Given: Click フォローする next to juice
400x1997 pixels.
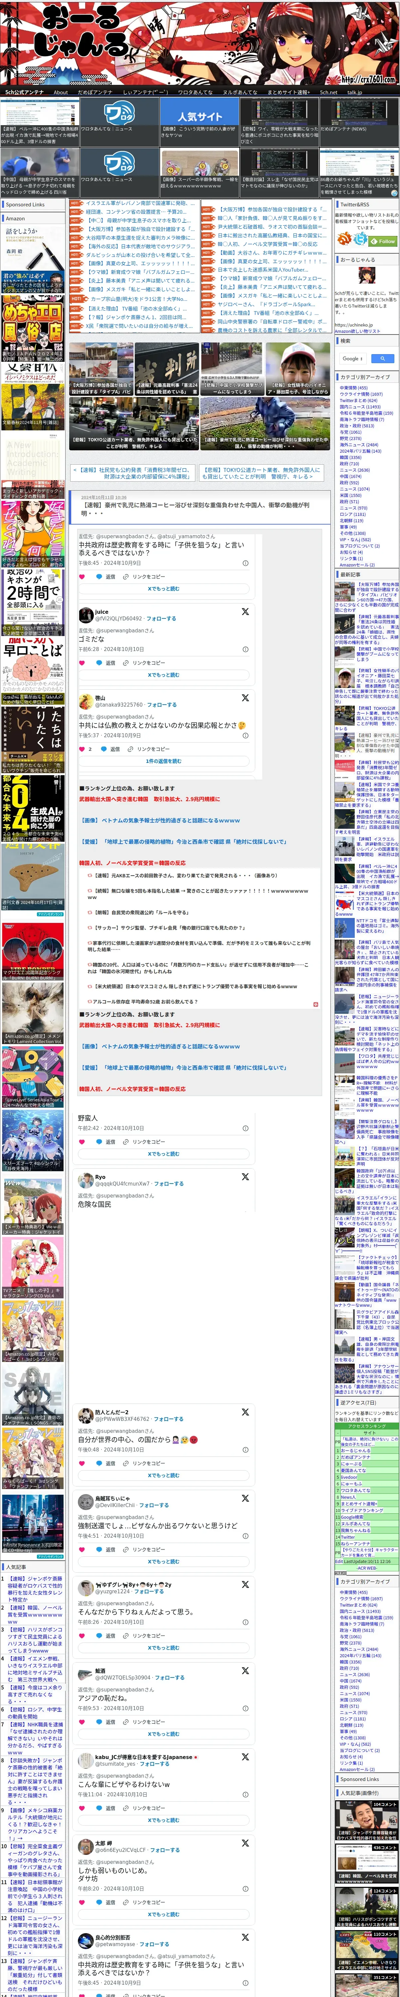Looking at the screenshot, I should tap(161, 619).
